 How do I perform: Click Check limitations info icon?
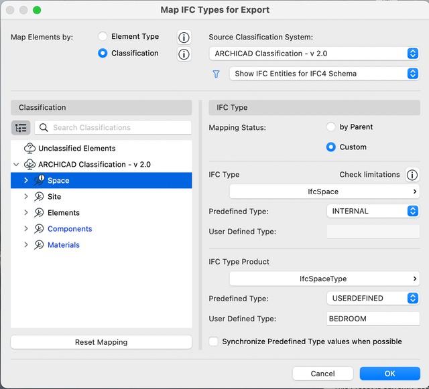tap(412, 175)
